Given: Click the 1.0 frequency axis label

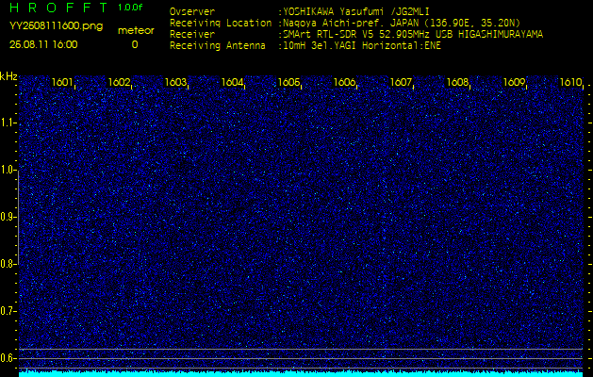Looking at the screenshot, I should [x=8, y=170].
